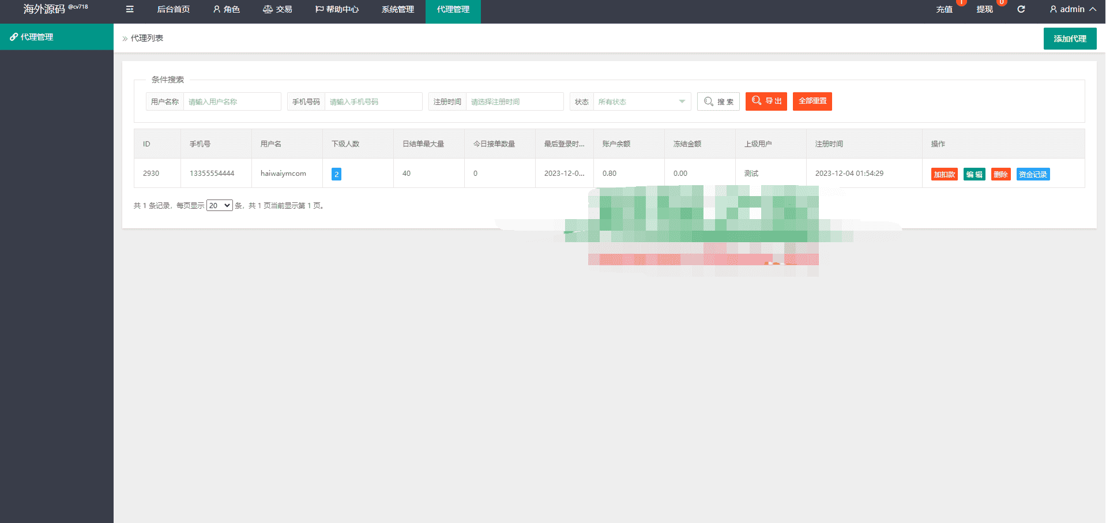Open the 帮助中心 help center menu

(337, 9)
